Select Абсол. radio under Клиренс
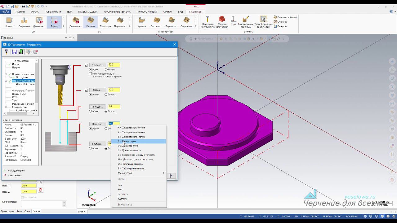This screenshot has height=223, width=397. (x=91, y=70)
